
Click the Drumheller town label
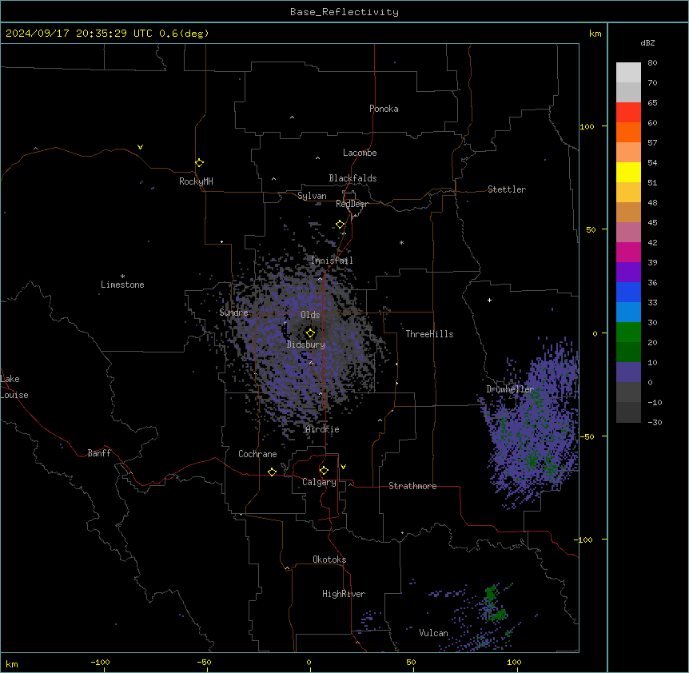(x=510, y=389)
